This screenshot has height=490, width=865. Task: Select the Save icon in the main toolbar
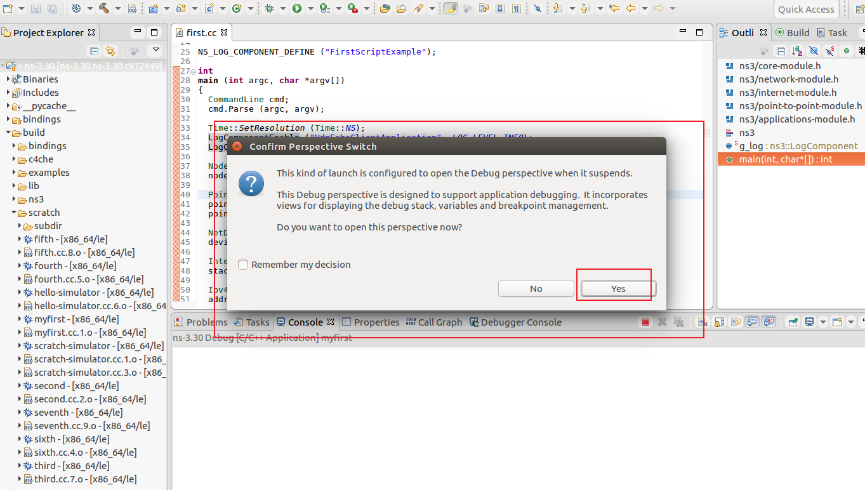click(36, 9)
